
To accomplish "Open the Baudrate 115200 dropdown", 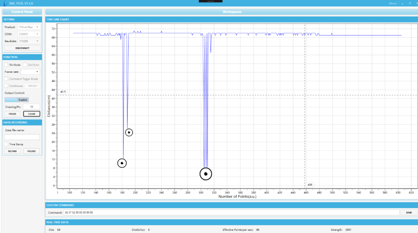I will click(29, 41).
